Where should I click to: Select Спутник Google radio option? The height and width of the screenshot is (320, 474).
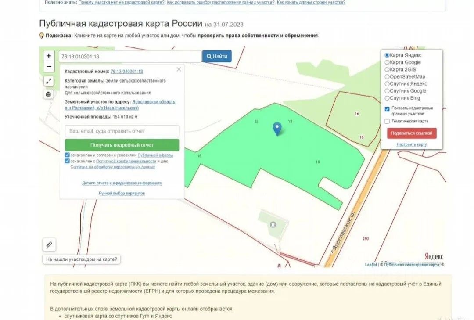click(x=387, y=91)
